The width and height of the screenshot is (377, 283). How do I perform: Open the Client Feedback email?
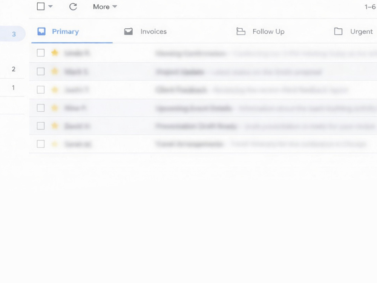[203, 90]
